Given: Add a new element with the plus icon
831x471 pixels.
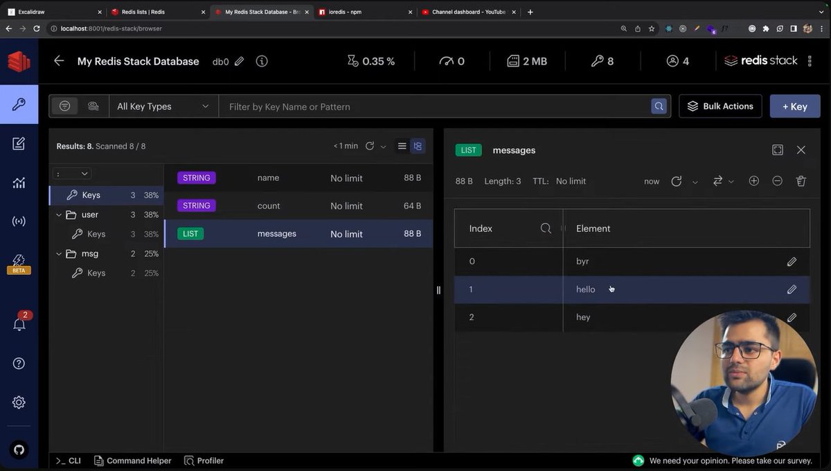Looking at the screenshot, I should 753,181.
